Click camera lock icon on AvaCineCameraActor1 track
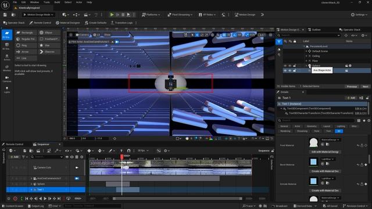 (x=77, y=178)
